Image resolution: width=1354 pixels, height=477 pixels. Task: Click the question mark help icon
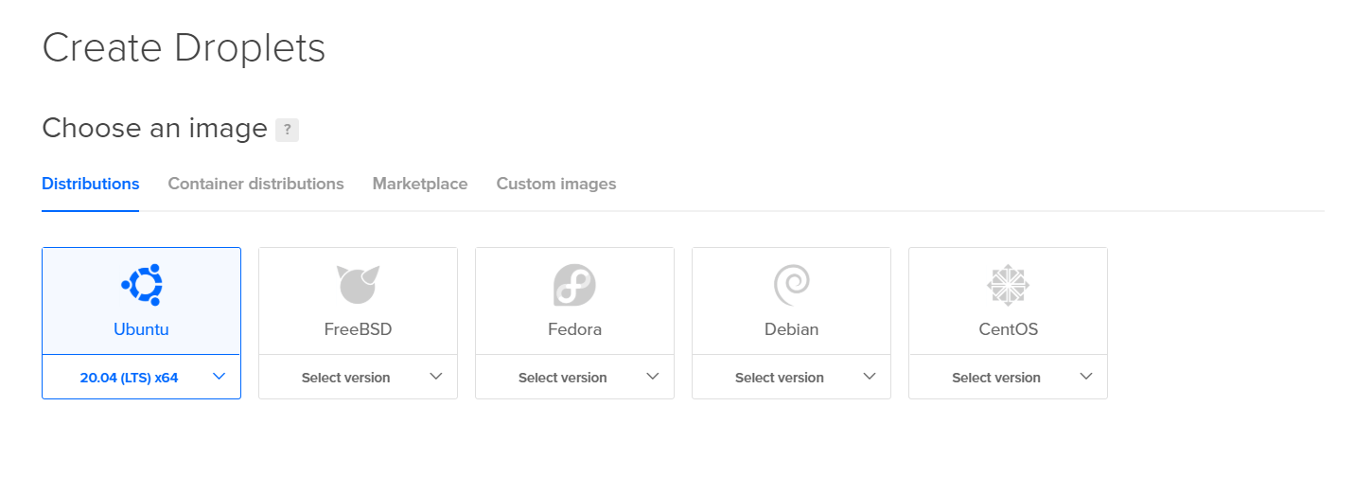coord(287,131)
